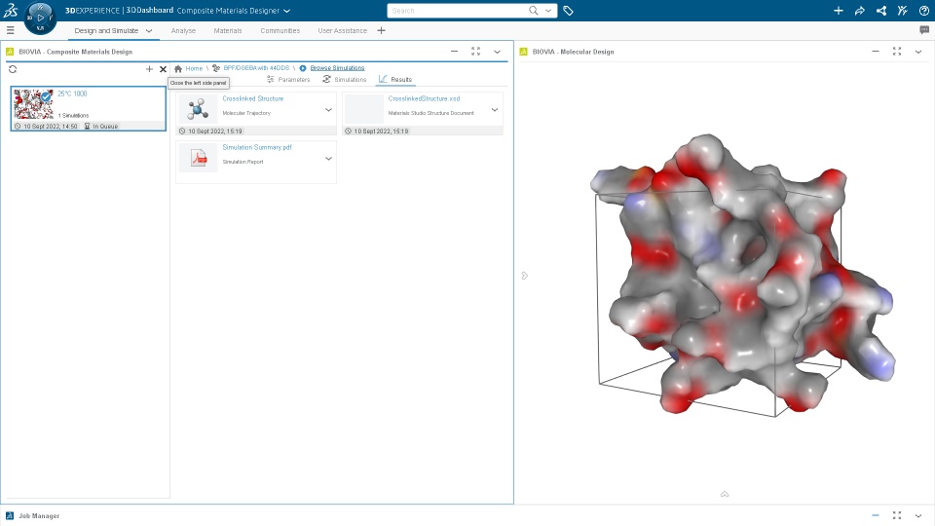Expand the Simulation Summary.pdf card menu

[x=328, y=159]
